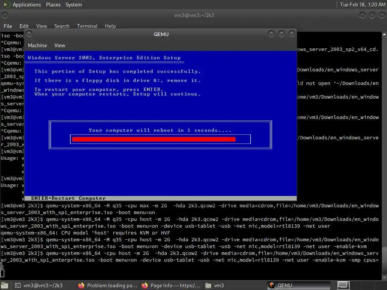This screenshot has height=290, width=387.
Task: Click terminal scrollbar up arrow
Action: click(x=384, y=34)
